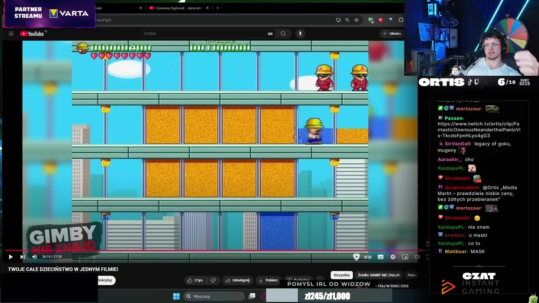Viewport: 539px width, 303px height.
Task: Mute the video with the speaker icon
Action: coord(35,257)
